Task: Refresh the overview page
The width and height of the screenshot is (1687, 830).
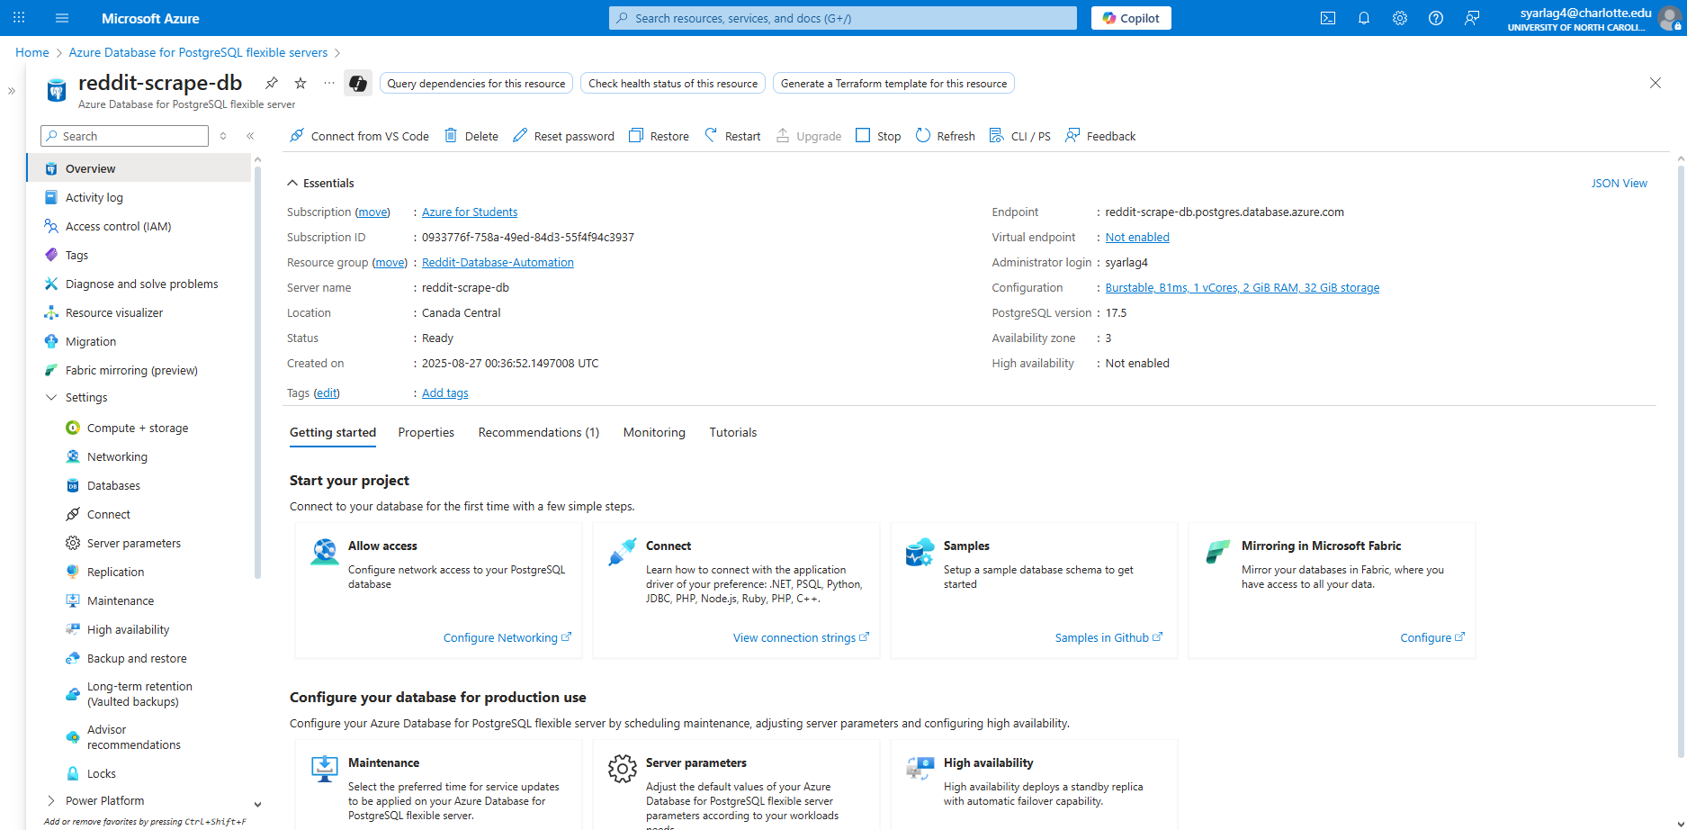Action: click(946, 136)
